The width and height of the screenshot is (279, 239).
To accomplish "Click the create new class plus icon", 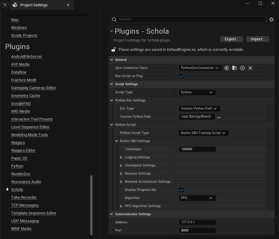I will pos(243,68).
